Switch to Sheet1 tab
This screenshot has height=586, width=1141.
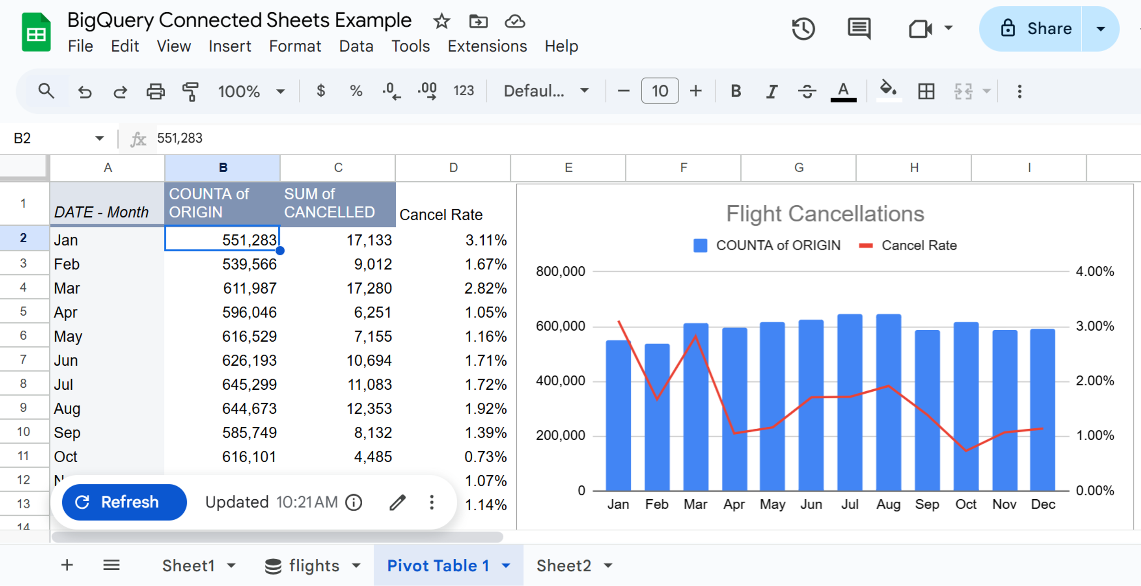click(188, 566)
